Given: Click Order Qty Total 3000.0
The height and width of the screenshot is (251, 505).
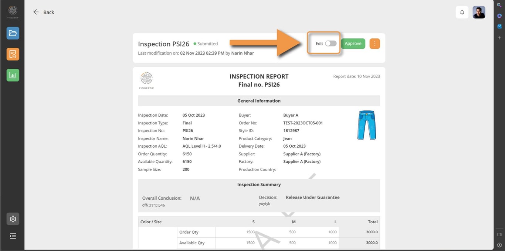Looking at the screenshot, I should click(x=372, y=232).
